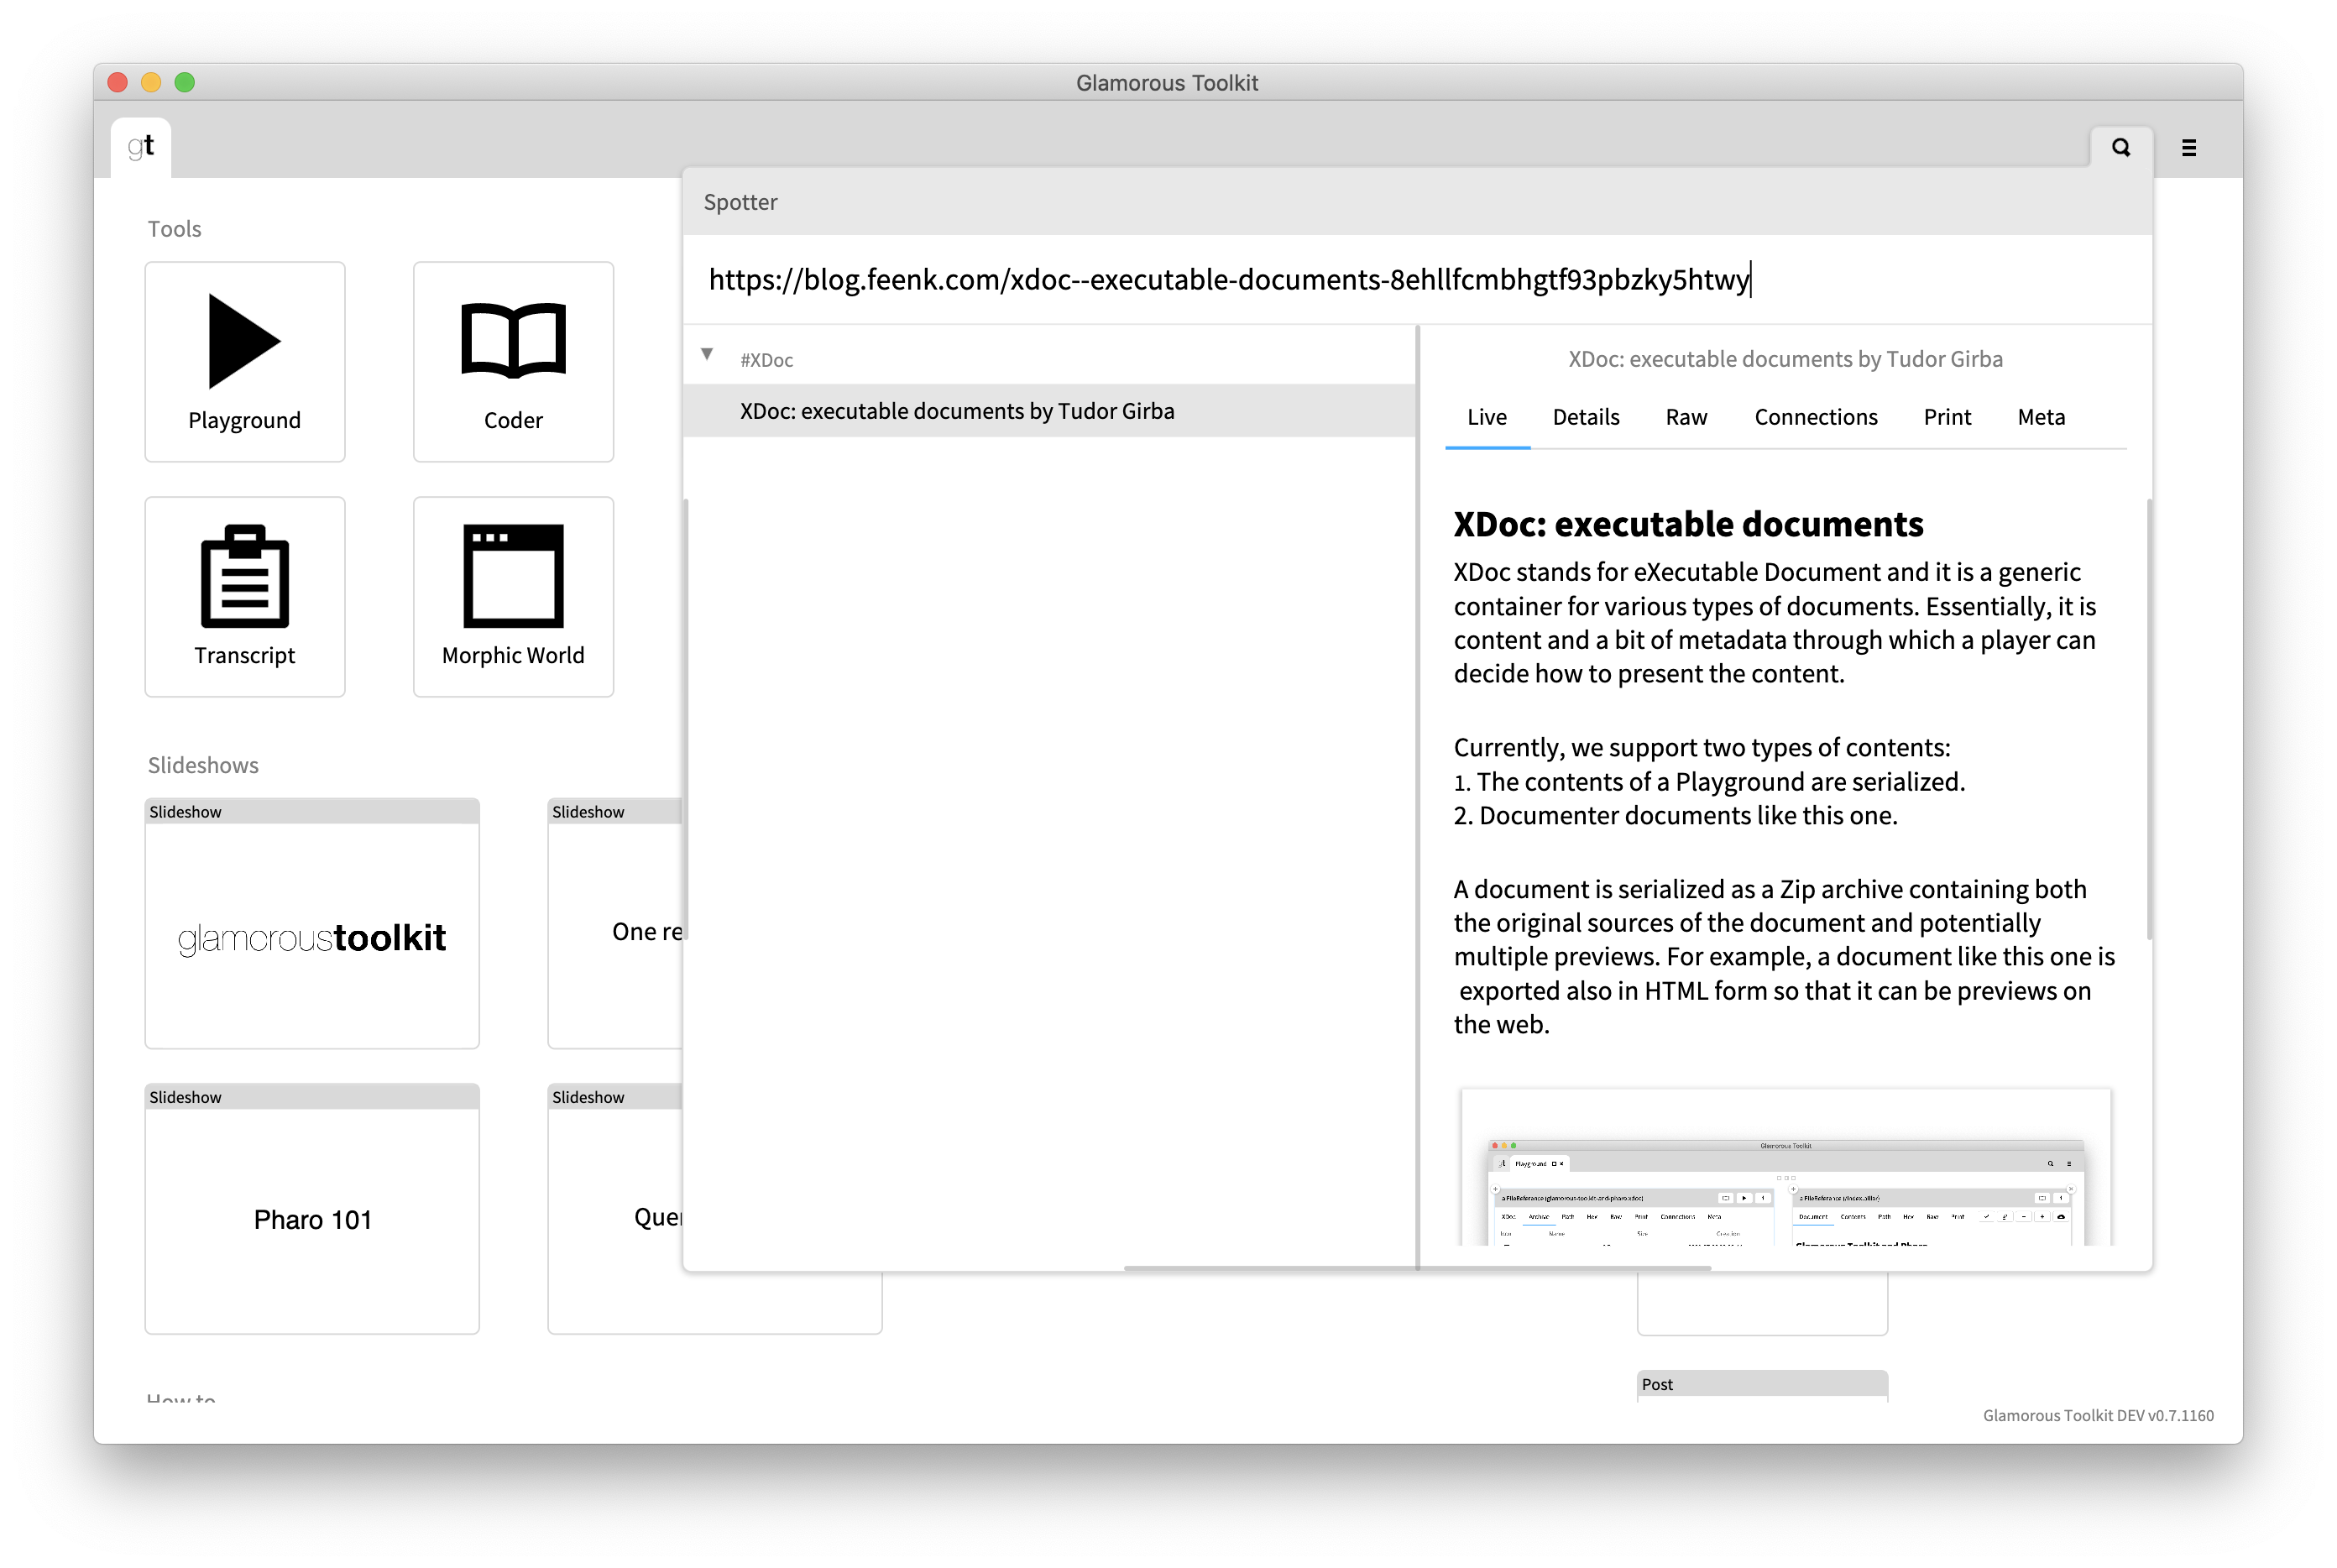Switch to the Details tab
Screen dimensions: 2337x1568
1586,418
